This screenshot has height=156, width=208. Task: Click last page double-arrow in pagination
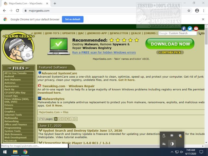point(76,119)
